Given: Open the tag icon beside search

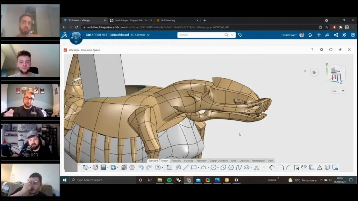Looking at the screenshot, I should click(x=240, y=35).
